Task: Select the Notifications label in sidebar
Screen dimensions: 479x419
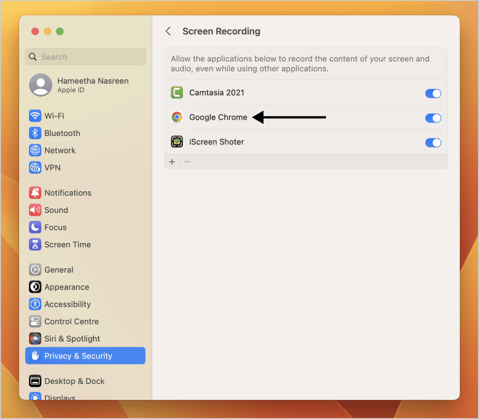Action: (68, 193)
